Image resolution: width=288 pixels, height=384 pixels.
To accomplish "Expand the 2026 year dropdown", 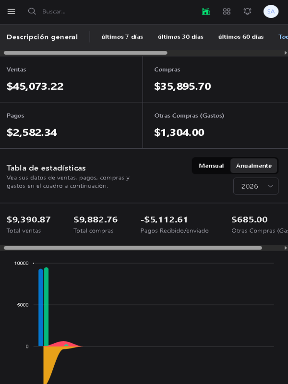I will point(255,186).
